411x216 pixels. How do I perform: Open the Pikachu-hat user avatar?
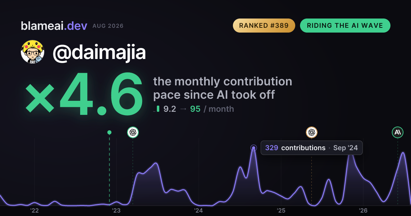tap(33, 52)
